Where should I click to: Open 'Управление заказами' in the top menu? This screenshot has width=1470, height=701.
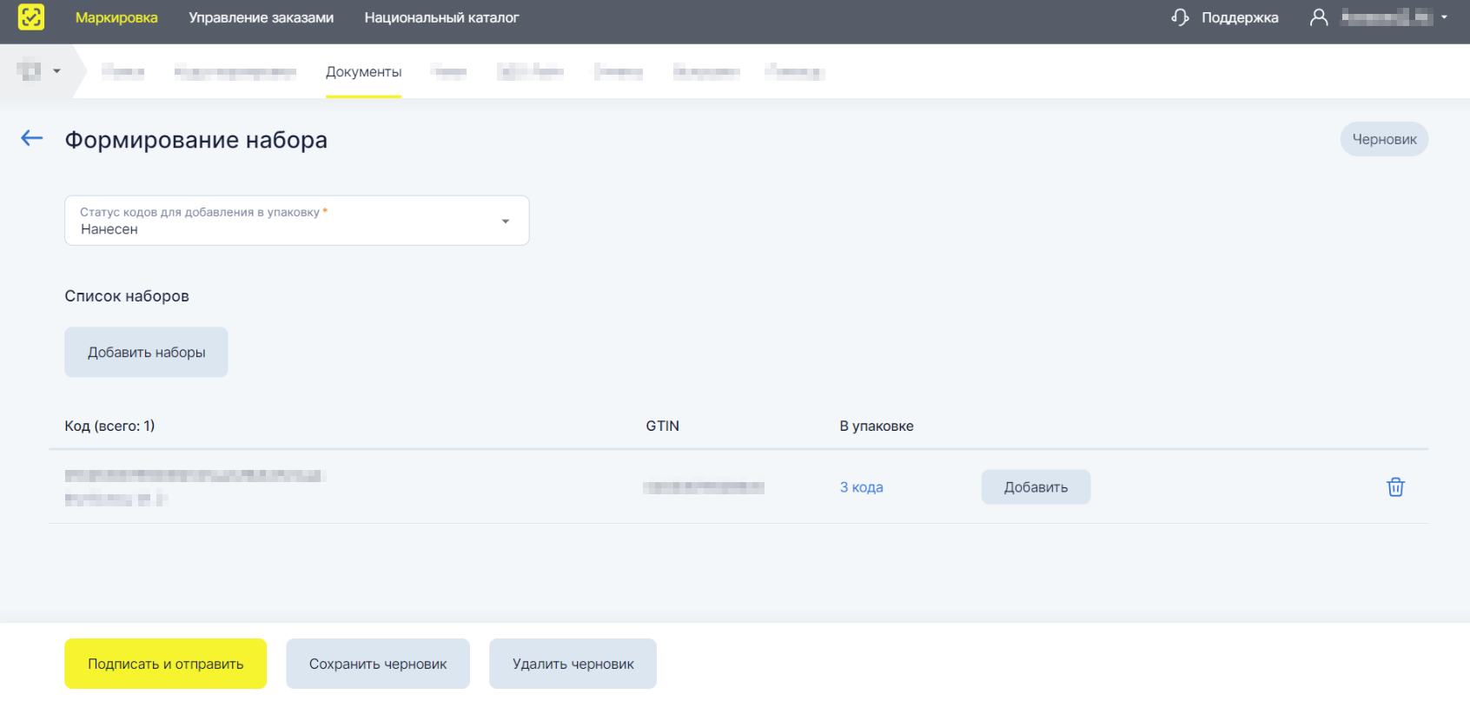pos(262,17)
